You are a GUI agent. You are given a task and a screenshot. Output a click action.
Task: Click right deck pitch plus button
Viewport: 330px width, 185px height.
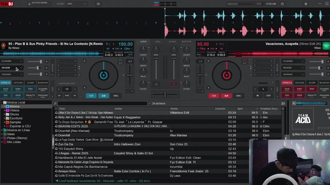(x=203, y=91)
